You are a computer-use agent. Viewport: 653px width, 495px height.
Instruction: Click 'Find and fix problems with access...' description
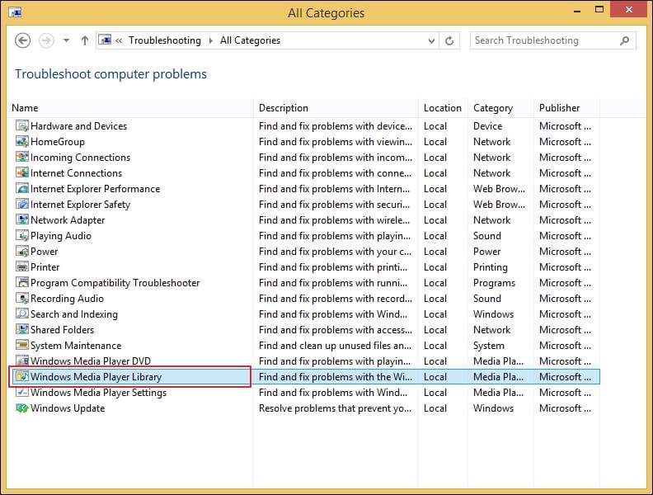pos(336,329)
